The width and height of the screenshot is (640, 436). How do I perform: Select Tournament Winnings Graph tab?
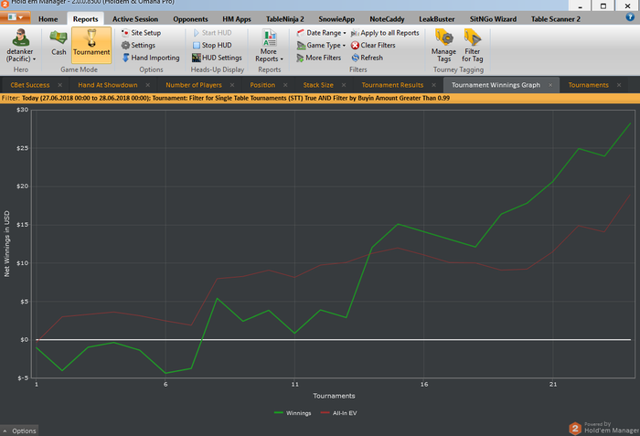point(496,85)
